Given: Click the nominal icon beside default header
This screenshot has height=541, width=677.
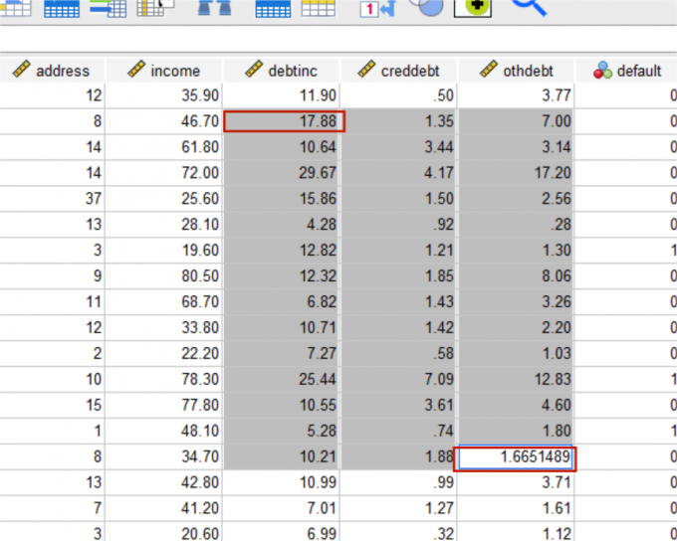Looking at the screenshot, I should pyautogui.click(x=602, y=71).
